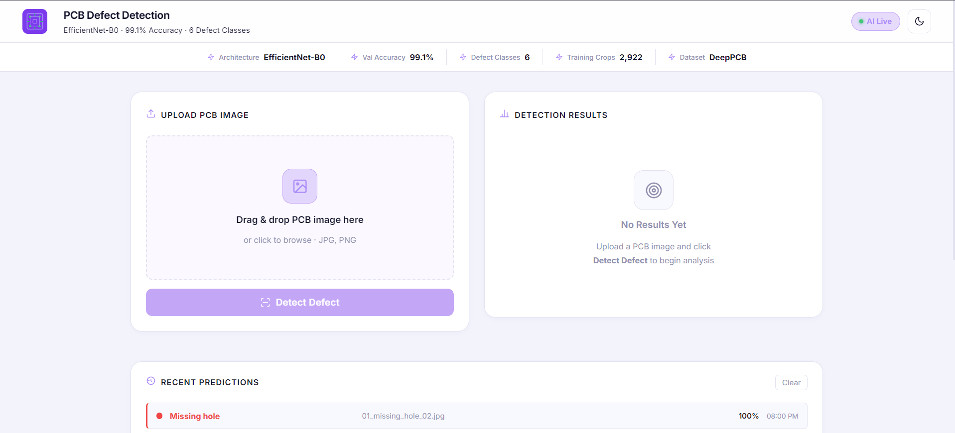Click the 99.1% Val Accuracy value
The height and width of the screenshot is (433, 955).
[x=421, y=57]
